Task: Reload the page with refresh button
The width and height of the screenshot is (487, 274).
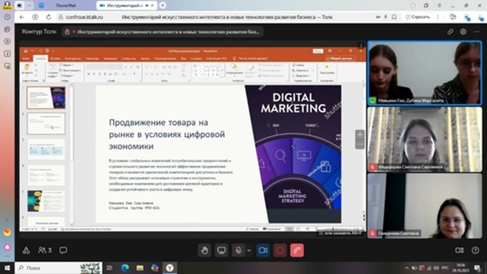Action: 49,17
